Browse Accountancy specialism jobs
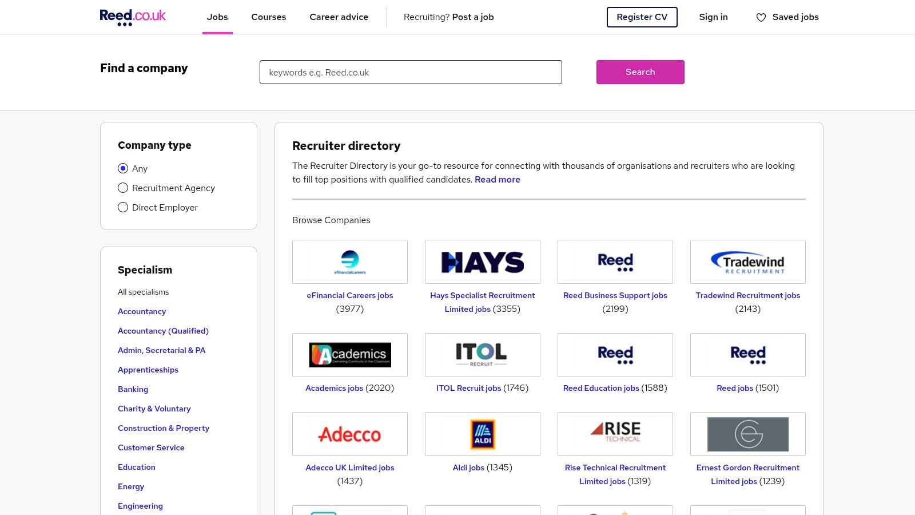 pos(142,311)
